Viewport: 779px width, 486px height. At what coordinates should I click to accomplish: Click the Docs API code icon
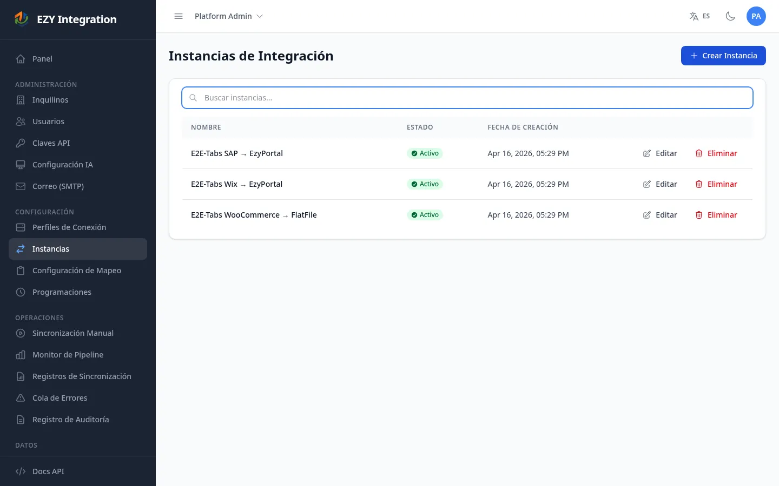pos(21,471)
